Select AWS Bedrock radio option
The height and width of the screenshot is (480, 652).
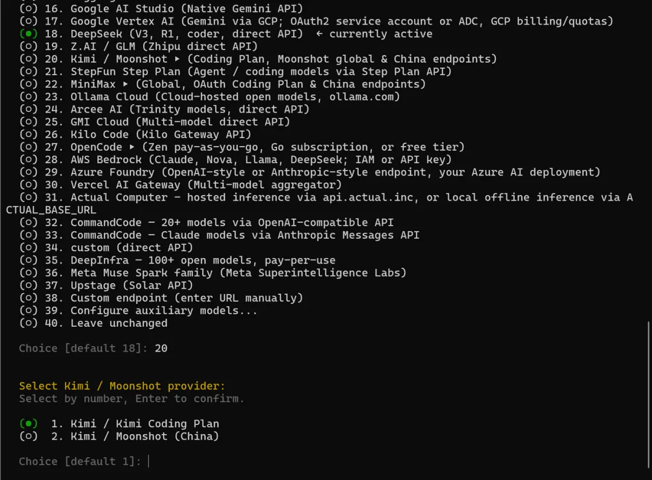point(28,159)
